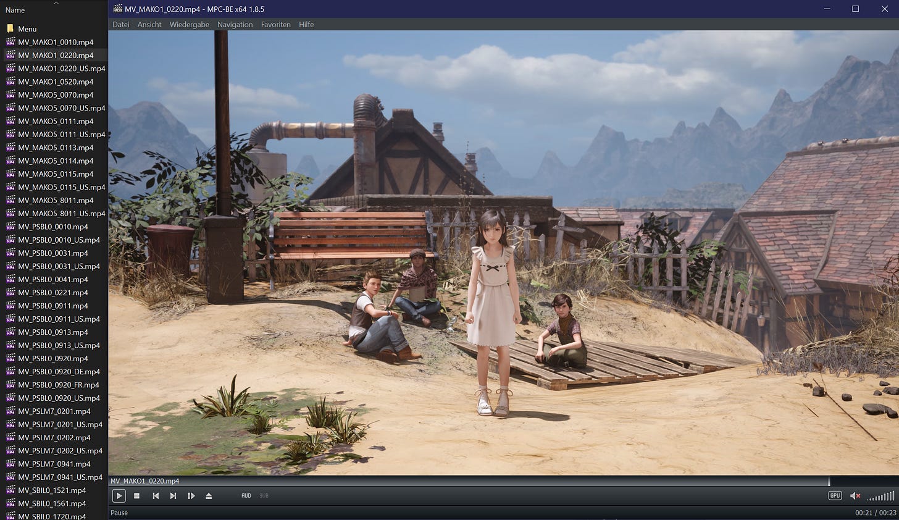Click the GPU decoding indicator
This screenshot has height=520, width=899.
point(835,495)
